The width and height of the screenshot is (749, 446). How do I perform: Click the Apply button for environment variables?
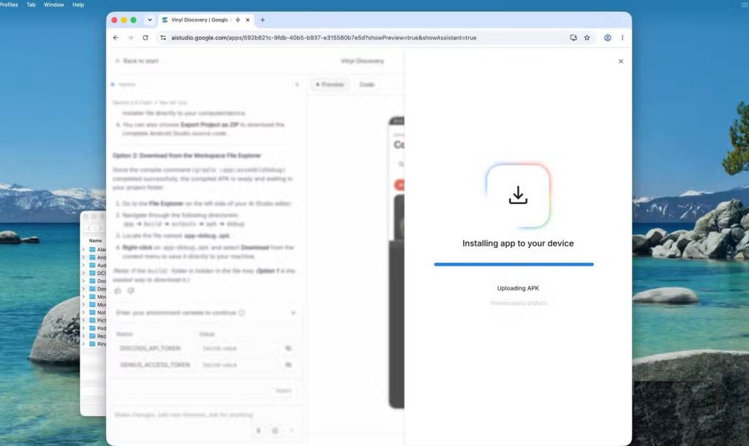(x=284, y=390)
